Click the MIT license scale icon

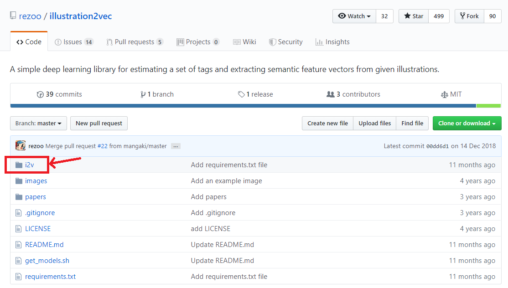click(445, 94)
